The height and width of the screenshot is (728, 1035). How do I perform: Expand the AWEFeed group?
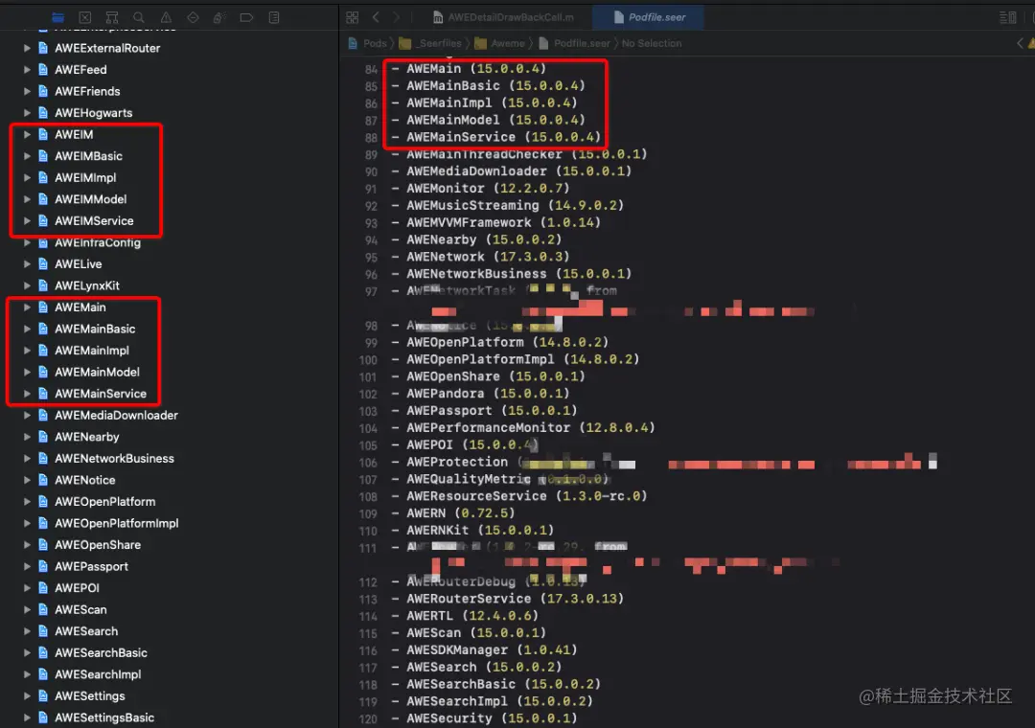[x=27, y=70]
